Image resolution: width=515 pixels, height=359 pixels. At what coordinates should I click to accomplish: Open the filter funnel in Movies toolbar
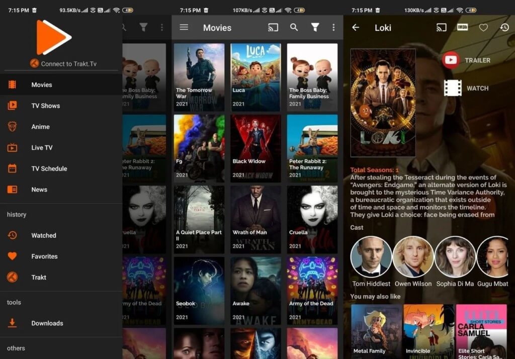pos(315,27)
